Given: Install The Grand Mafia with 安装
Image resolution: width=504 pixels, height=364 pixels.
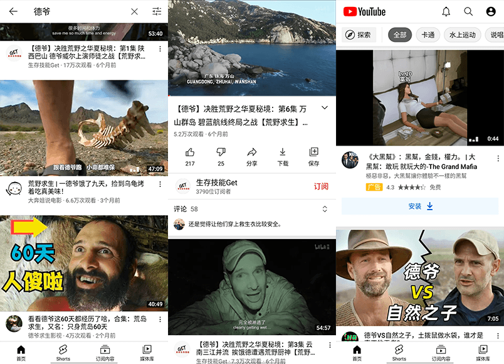Looking at the screenshot, I should tap(420, 206).
